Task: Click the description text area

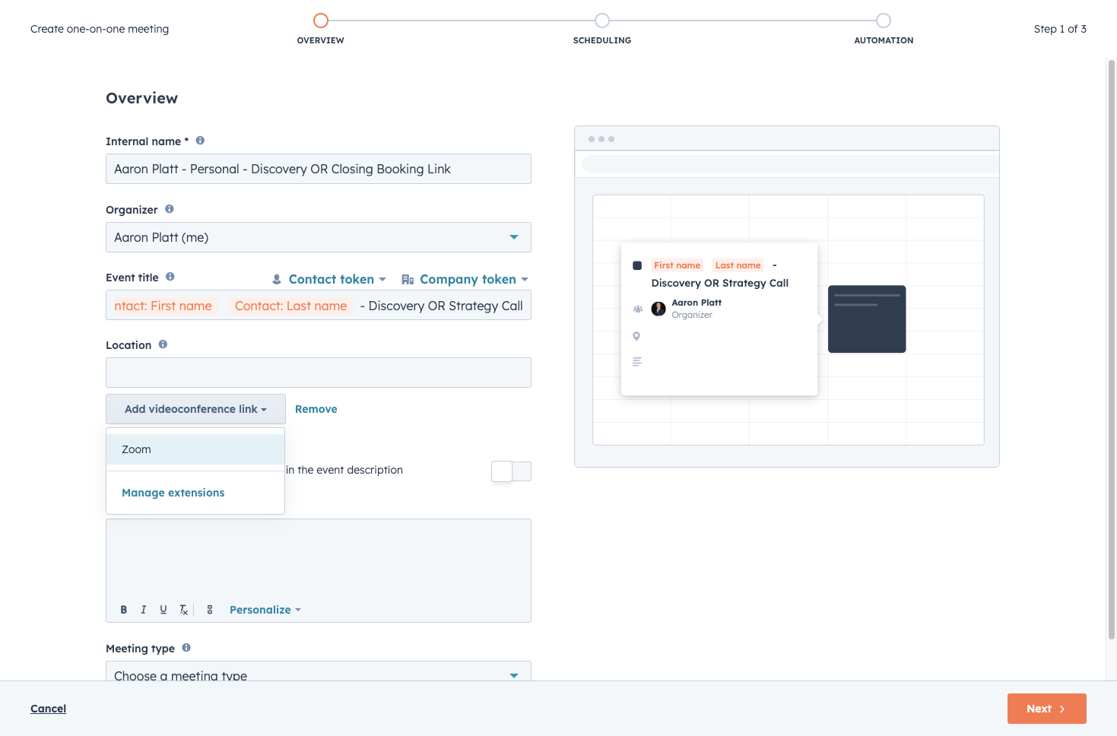Action: click(x=319, y=559)
